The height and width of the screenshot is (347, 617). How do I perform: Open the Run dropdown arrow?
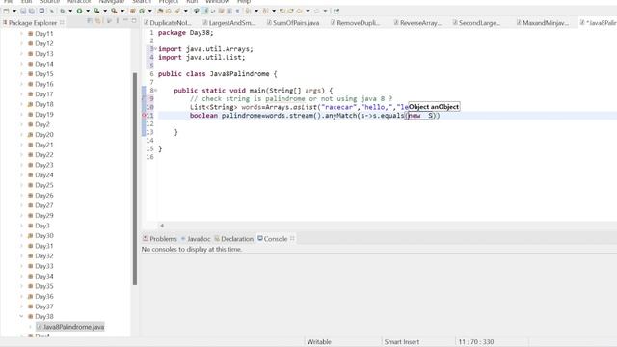click(88, 11)
